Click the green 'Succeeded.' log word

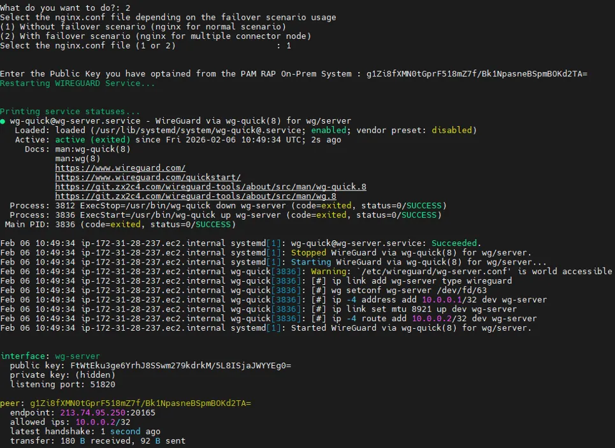click(x=456, y=243)
